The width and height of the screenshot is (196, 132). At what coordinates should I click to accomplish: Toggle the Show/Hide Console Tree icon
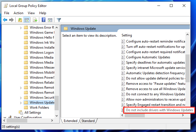pyautogui.click(x=27, y=20)
